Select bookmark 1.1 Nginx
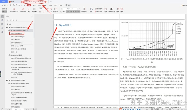Viewport: 187px width, 110px height. tap(17, 33)
